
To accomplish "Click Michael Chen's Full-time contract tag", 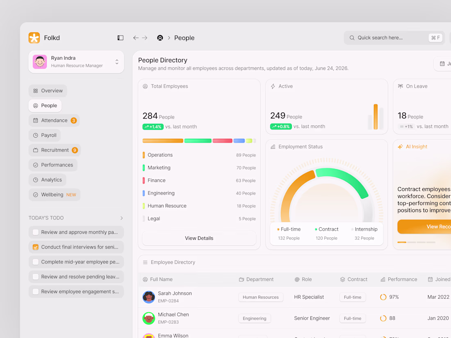I will pos(353,318).
